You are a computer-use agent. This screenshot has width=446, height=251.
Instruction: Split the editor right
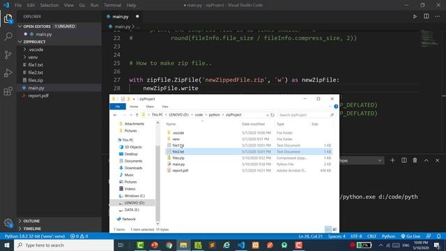(x=426, y=17)
